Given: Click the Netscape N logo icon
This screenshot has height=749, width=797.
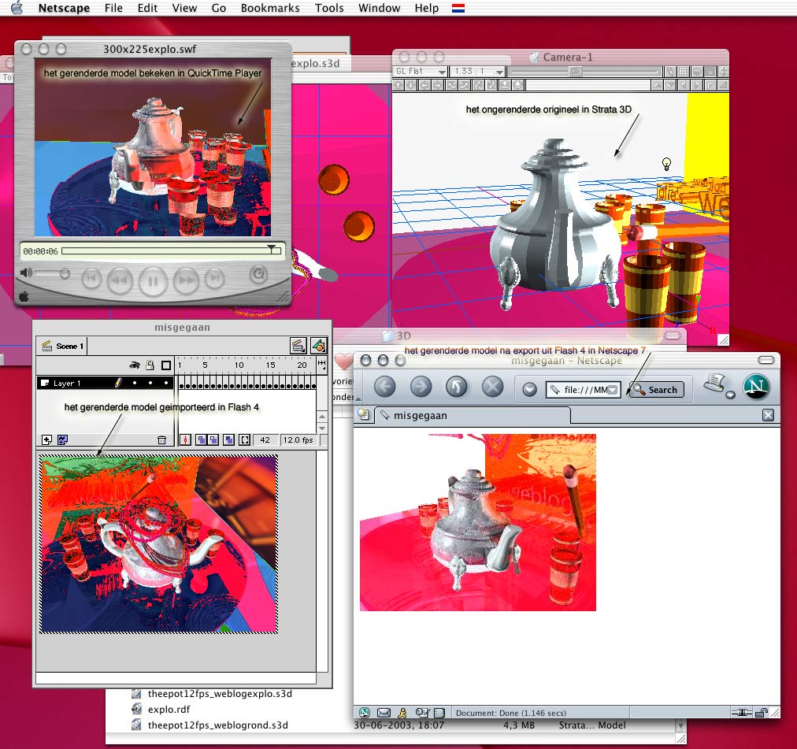Looking at the screenshot, I should tap(756, 387).
